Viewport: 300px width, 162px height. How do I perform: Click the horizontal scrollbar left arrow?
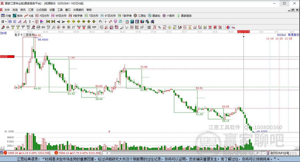[x=107, y=153]
